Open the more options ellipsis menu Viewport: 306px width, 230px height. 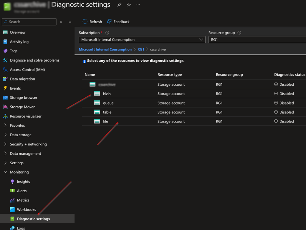pos(138,5)
